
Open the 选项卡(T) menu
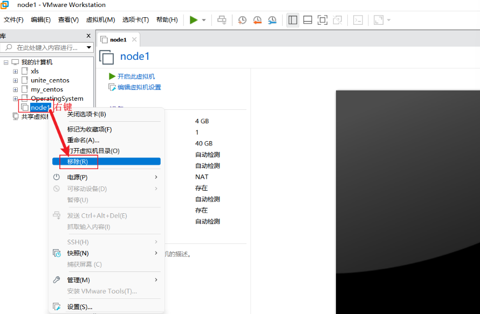(135, 20)
